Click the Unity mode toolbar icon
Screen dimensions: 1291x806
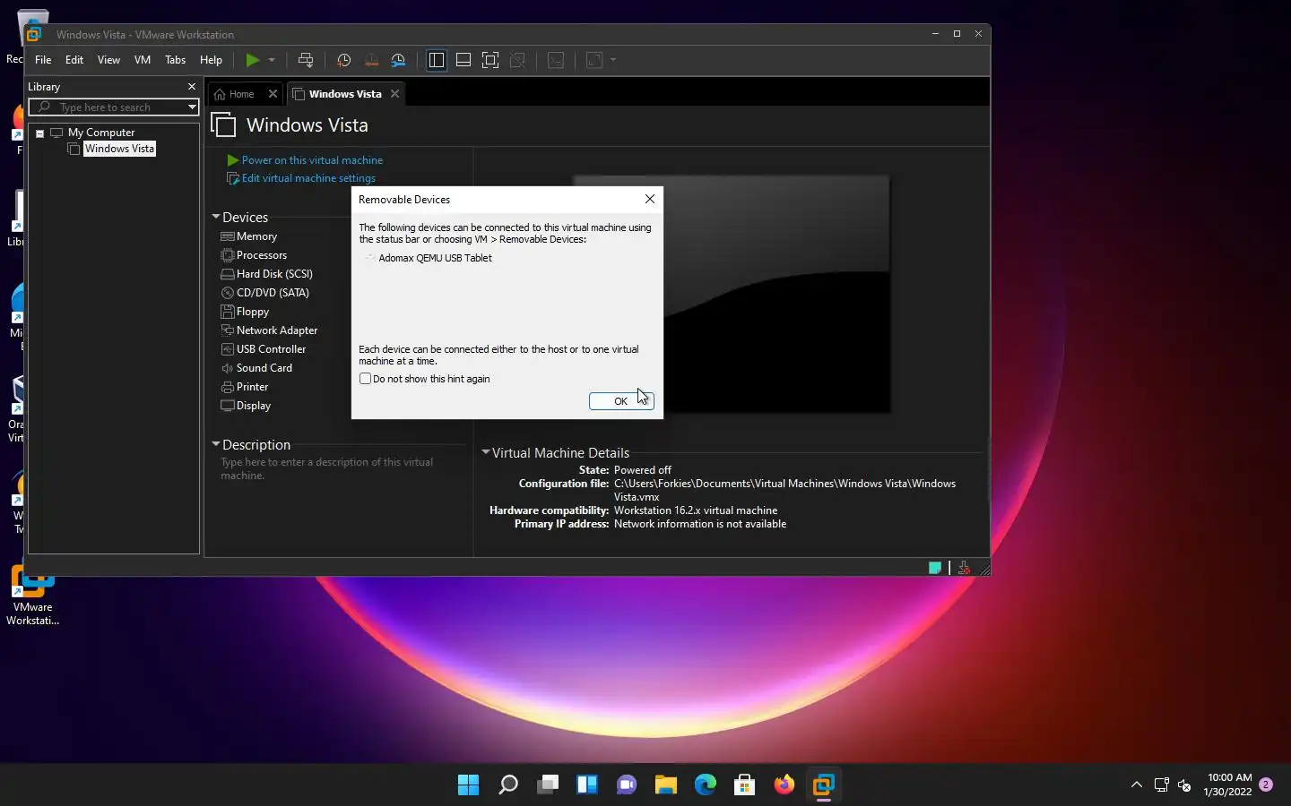[x=517, y=60]
